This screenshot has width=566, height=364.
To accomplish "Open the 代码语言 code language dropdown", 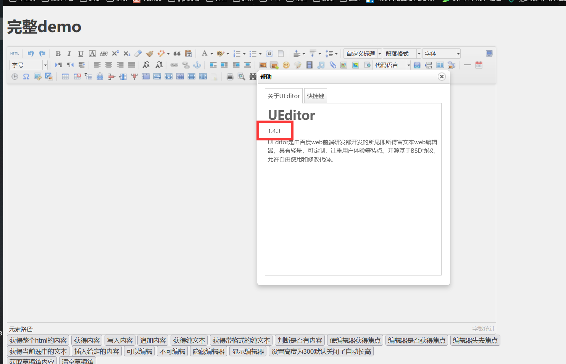I will (392, 65).
